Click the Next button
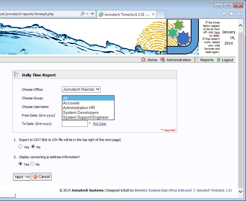The image size is (246, 201). [22, 177]
